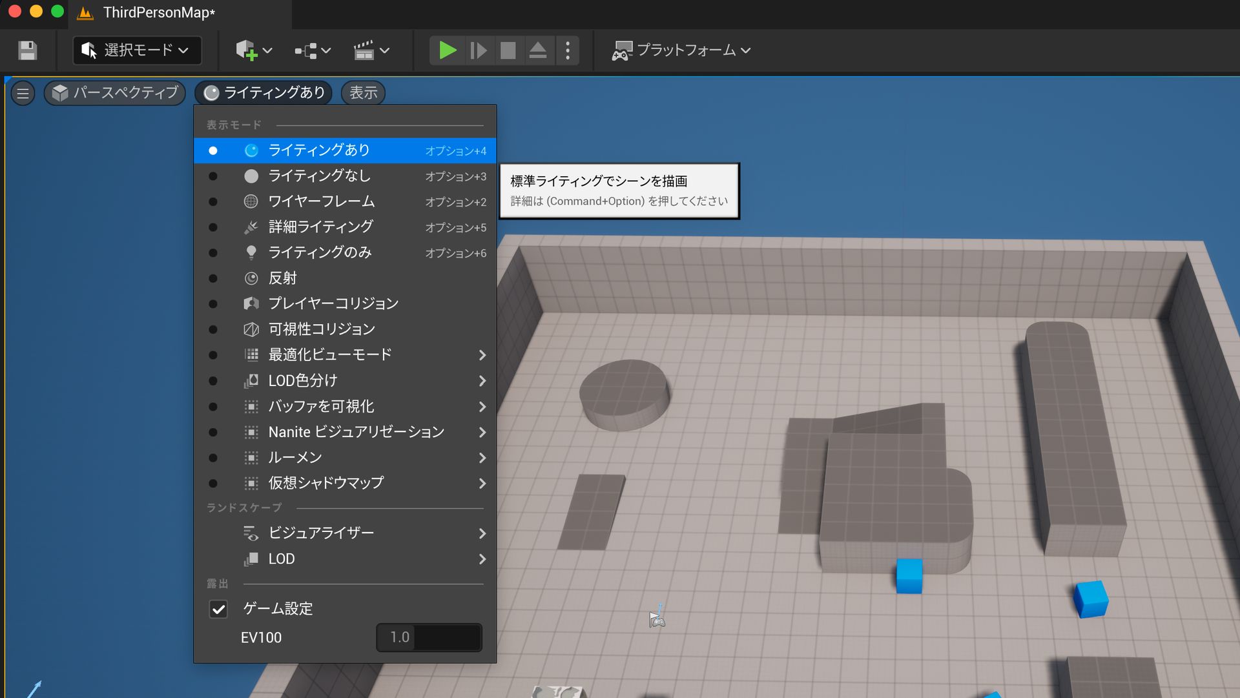Expand the ルーメン visualization submenu
Image resolution: width=1240 pixels, height=698 pixels.
pos(296,457)
